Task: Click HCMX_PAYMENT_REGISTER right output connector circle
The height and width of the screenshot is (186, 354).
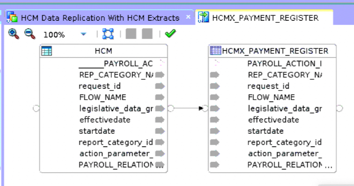Action: [x=340, y=108]
